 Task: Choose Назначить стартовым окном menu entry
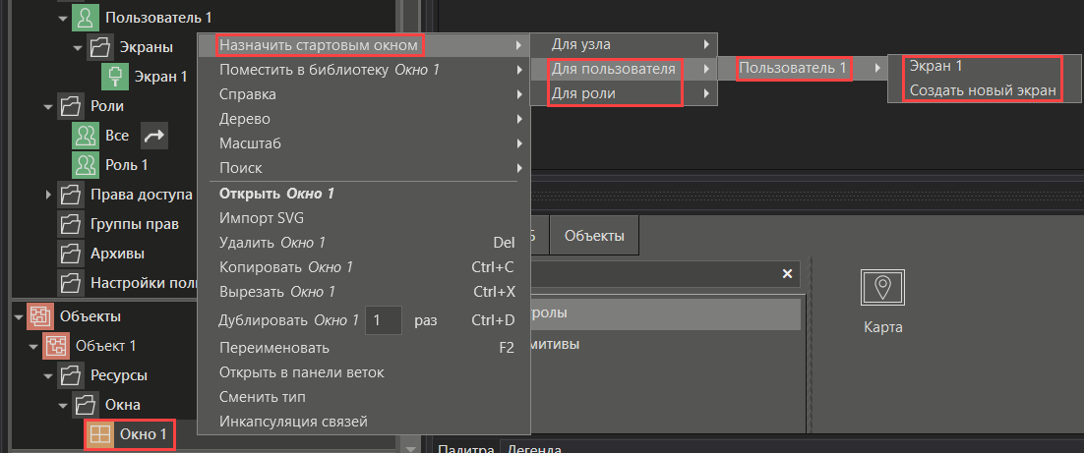tap(319, 45)
